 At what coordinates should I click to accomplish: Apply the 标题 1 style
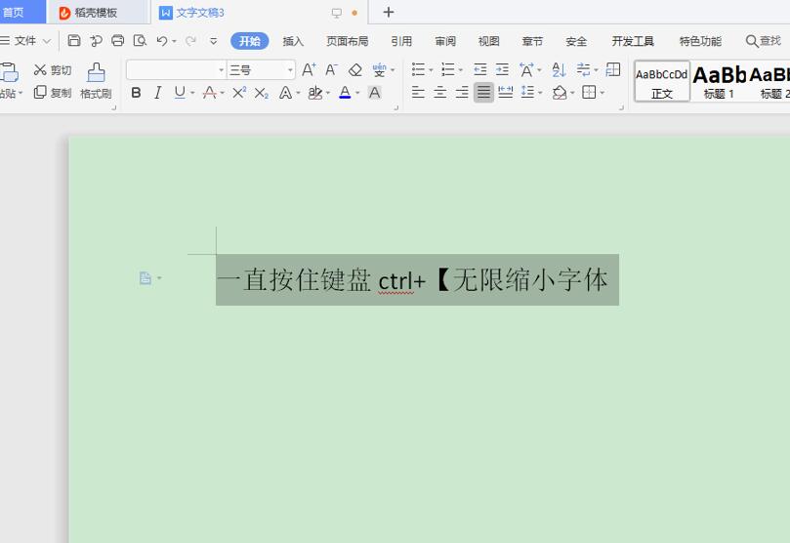click(x=719, y=81)
